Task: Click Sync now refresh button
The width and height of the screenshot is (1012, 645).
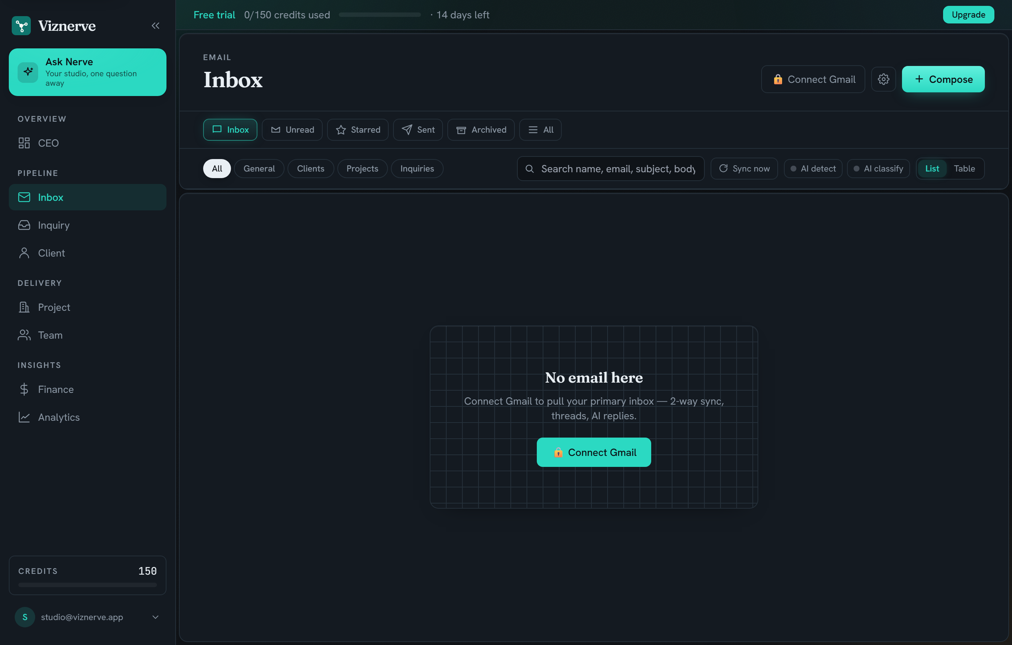Action: coord(744,169)
